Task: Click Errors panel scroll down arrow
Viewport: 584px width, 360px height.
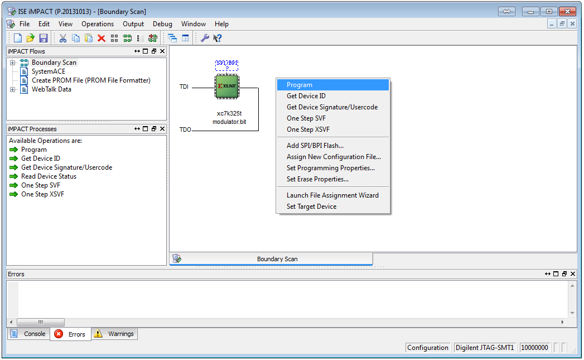Action: (573, 313)
